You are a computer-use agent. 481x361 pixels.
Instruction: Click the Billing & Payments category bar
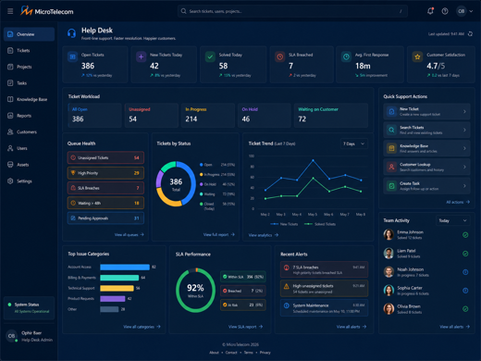tap(119, 278)
